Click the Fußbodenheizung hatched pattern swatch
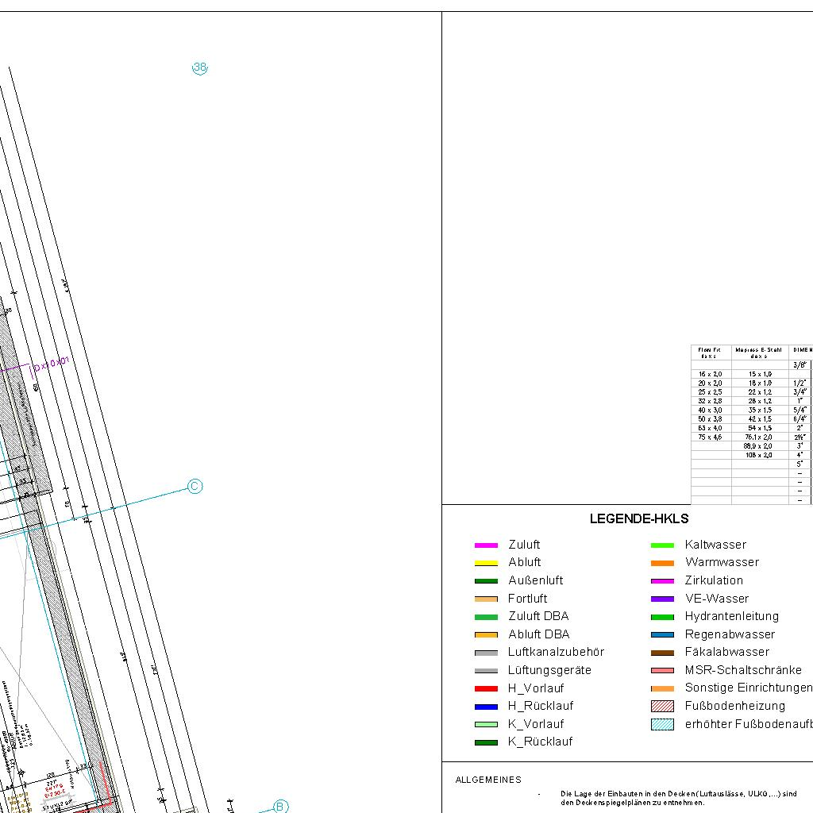Image resolution: width=813 pixels, height=813 pixels. 662,706
